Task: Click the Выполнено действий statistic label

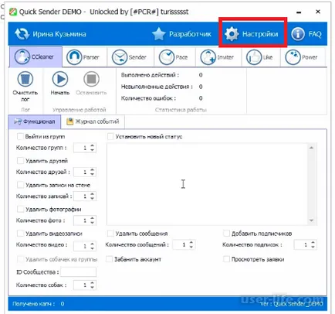Action: 150,75
